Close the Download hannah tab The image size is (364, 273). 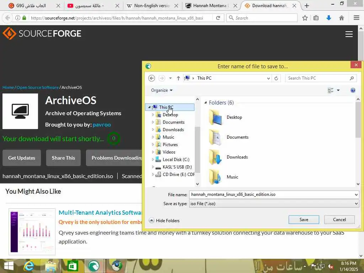click(x=294, y=6)
